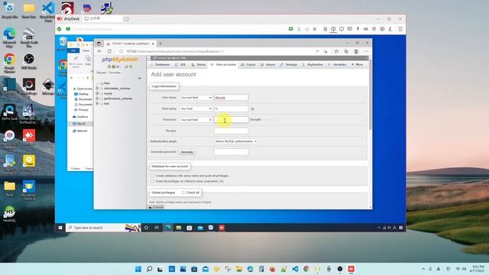Select New in the database tree
The height and width of the screenshot is (275, 489).
tap(107, 83)
